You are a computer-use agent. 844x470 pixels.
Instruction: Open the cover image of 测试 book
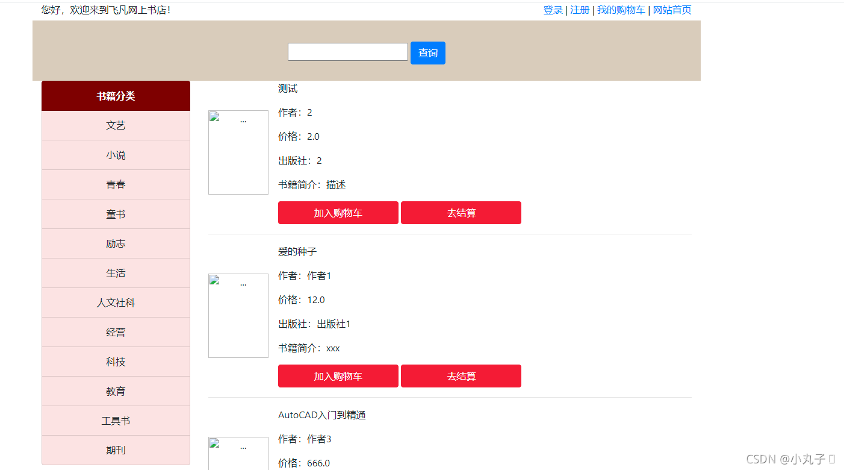click(x=238, y=152)
